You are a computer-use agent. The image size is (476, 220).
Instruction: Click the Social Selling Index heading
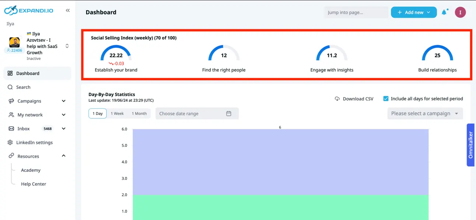pos(134,38)
